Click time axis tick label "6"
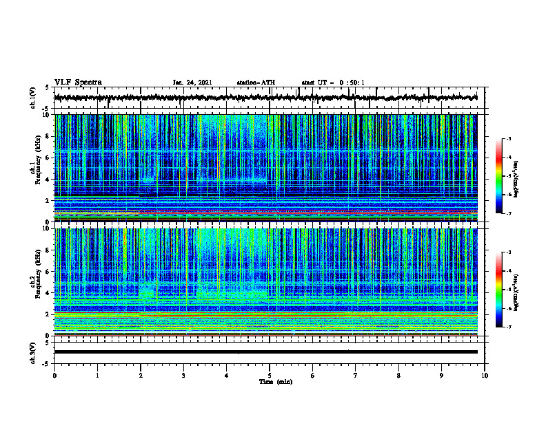546x421 pixels. click(x=313, y=376)
